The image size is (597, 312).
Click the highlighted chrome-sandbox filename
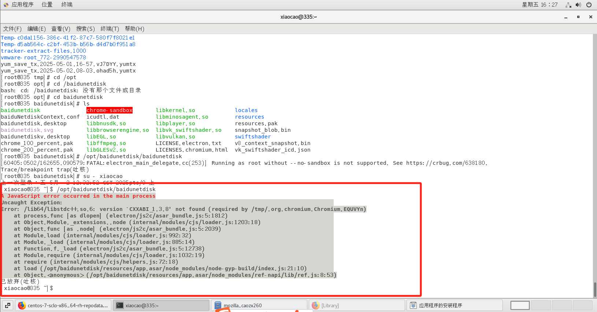coord(110,110)
